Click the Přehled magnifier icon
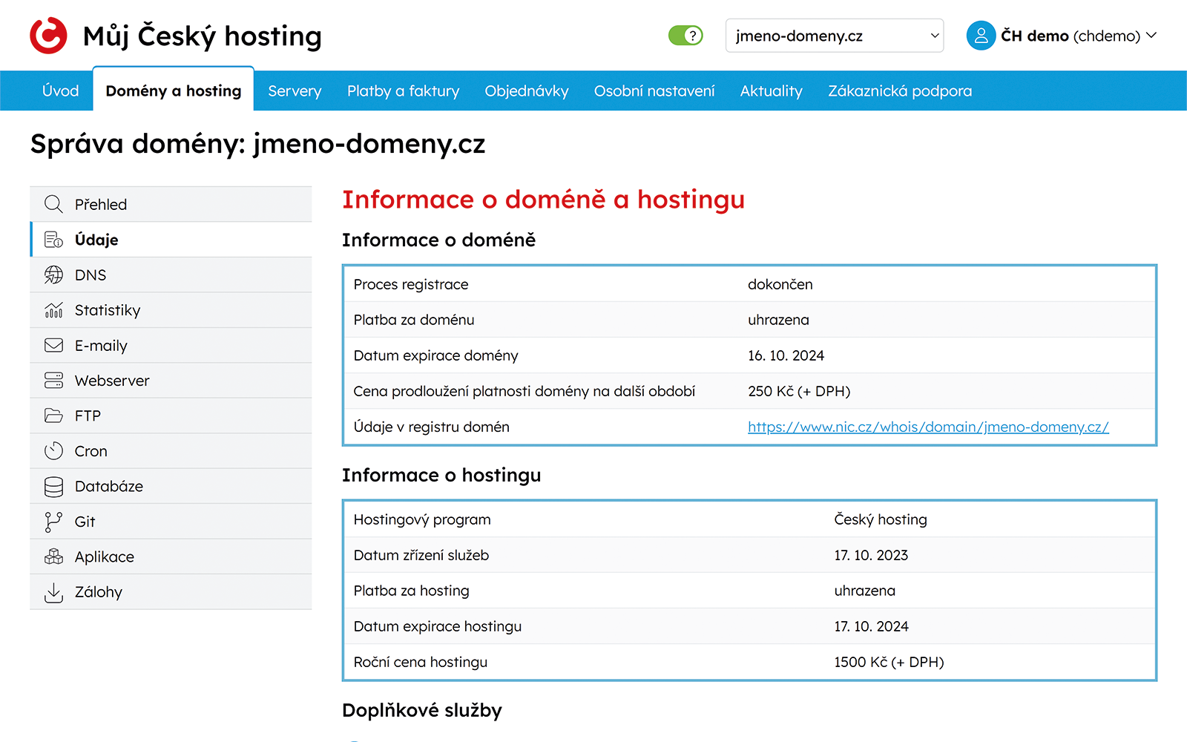1187x742 pixels. pos(53,204)
